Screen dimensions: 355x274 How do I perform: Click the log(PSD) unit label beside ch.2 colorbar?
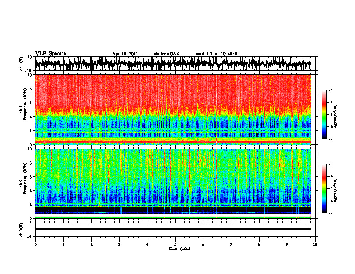click(336, 191)
